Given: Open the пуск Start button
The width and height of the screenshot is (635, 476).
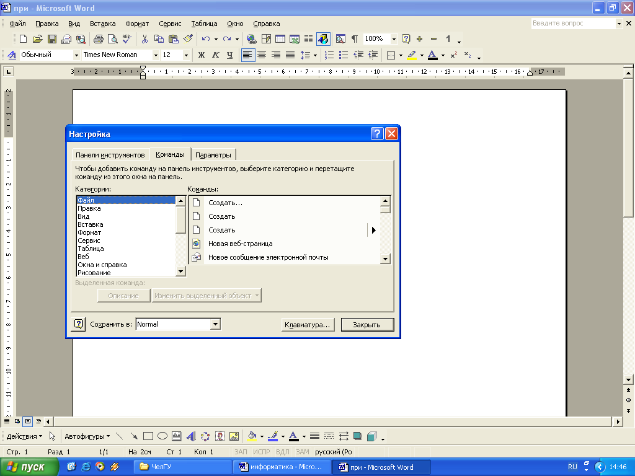Looking at the screenshot, I should (29, 467).
